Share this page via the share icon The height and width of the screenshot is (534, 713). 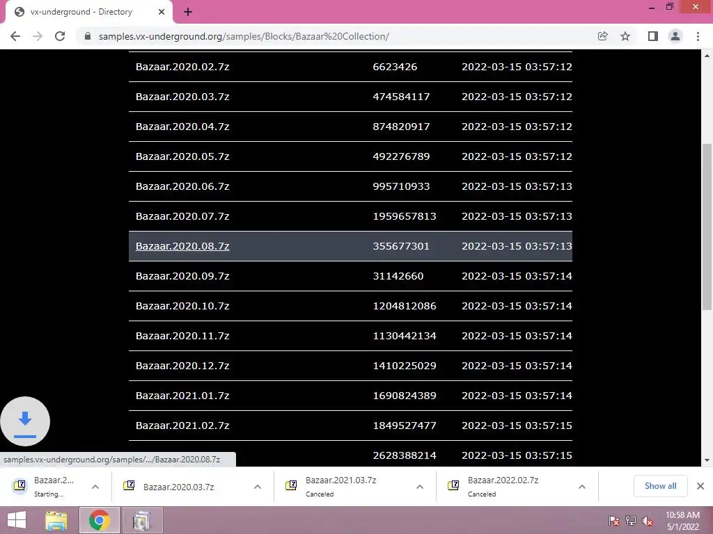tap(602, 36)
